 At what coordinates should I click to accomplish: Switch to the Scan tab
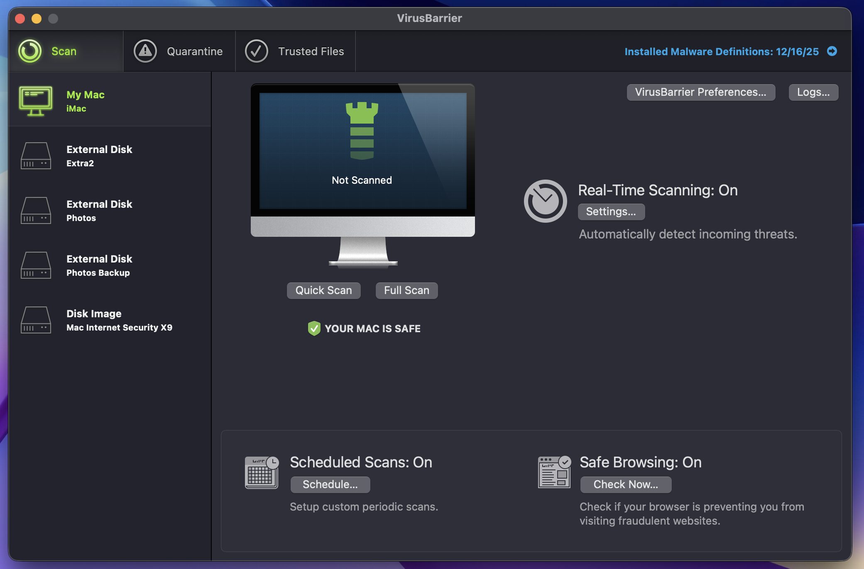[64, 51]
